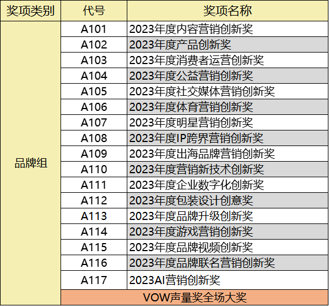Click 2023年度品牌升级创新奖 cell
The image size is (329, 306).
tap(228, 216)
